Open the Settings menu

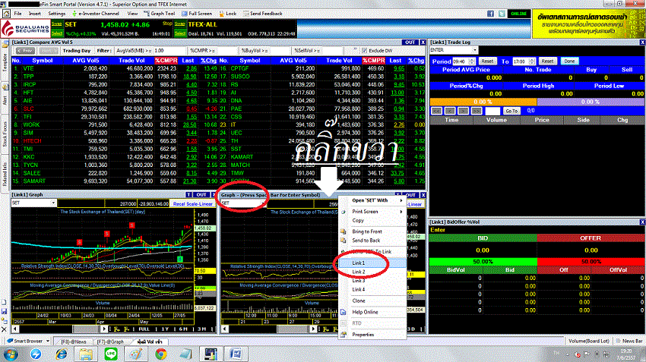(57, 14)
